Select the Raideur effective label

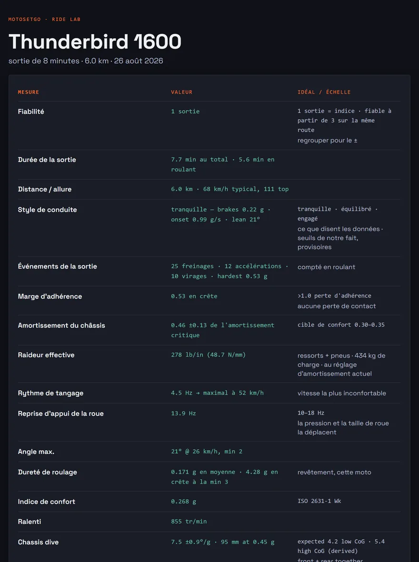point(46,355)
